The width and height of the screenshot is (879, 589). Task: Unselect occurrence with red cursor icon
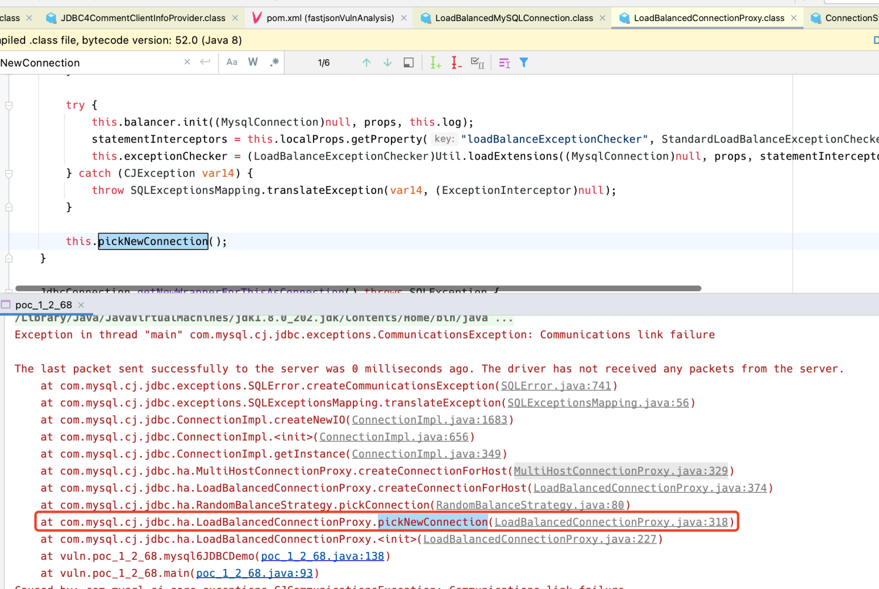(456, 63)
